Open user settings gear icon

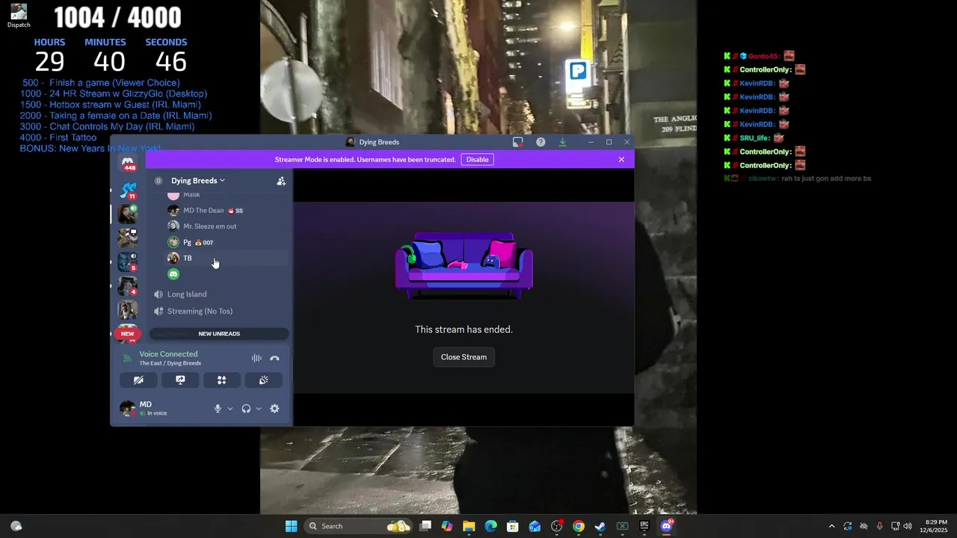click(x=274, y=409)
